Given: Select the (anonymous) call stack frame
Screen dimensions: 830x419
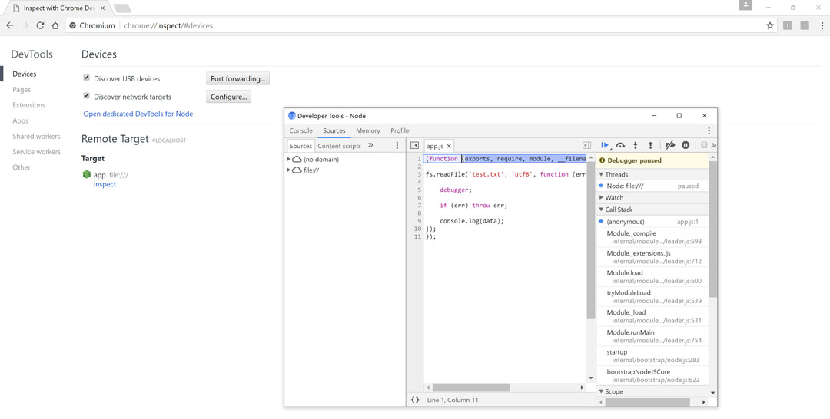Looking at the screenshot, I should tap(652, 222).
